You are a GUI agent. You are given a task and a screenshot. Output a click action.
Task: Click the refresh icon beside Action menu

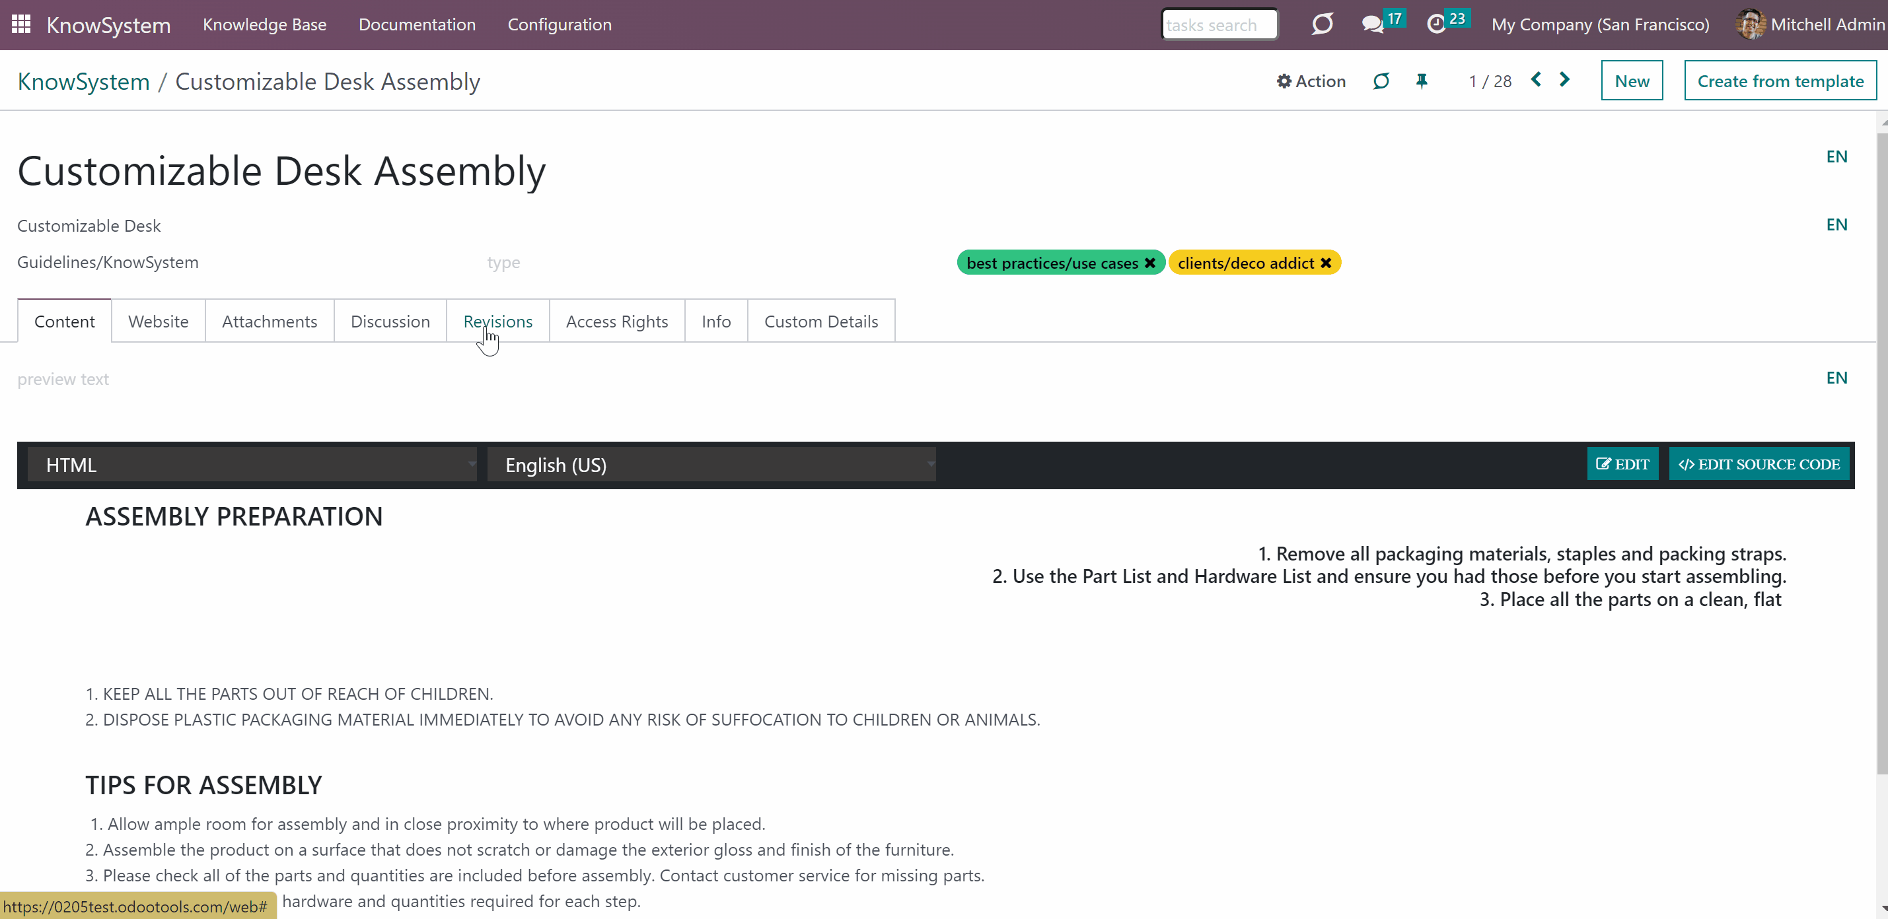(1381, 81)
